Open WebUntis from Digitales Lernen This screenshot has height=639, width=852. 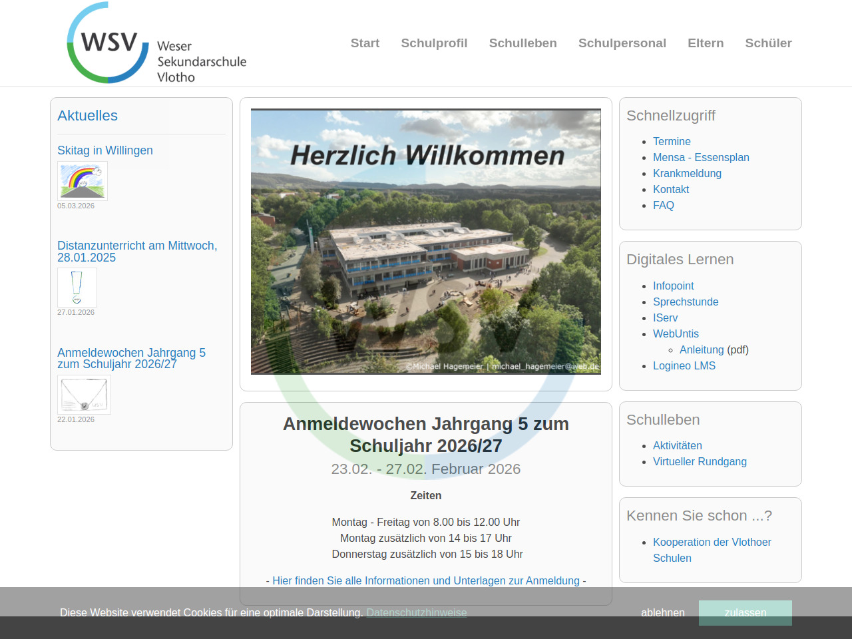point(676,333)
